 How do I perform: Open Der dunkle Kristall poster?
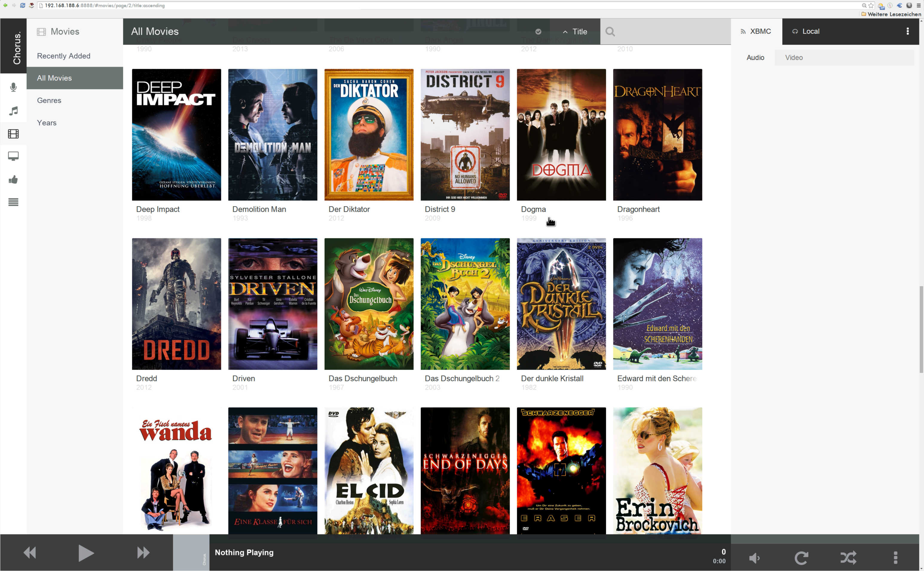click(x=562, y=304)
